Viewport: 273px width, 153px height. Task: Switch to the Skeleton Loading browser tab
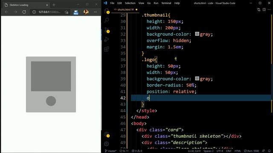point(26,5)
